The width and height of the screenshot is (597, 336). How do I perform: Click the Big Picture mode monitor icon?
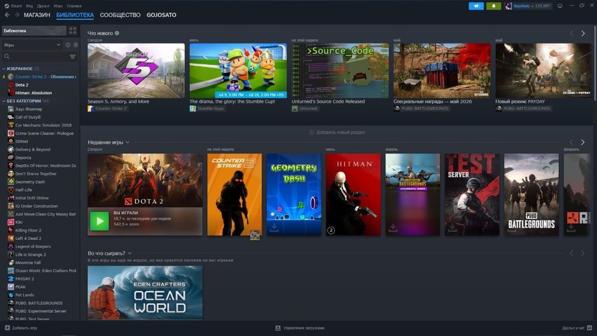560,6
